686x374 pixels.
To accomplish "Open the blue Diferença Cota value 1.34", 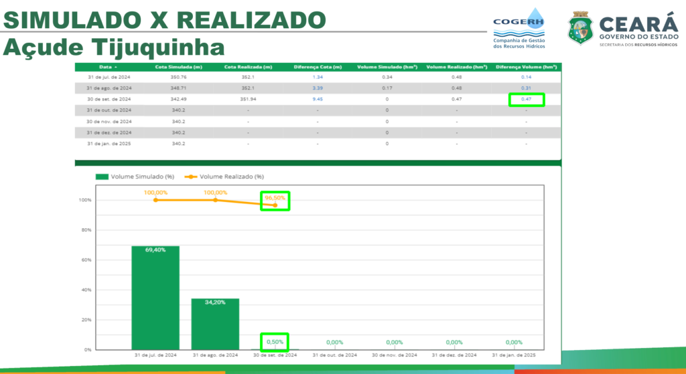I will point(318,77).
